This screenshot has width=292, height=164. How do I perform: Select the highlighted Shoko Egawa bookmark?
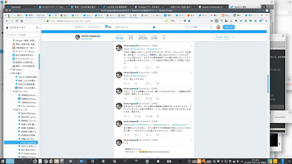pyautogui.click(x=21, y=143)
